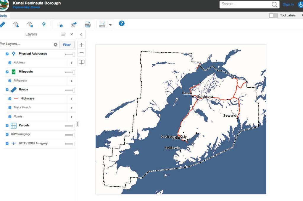Select the Tools tab
Screen dimensions: 303x201
4,16
